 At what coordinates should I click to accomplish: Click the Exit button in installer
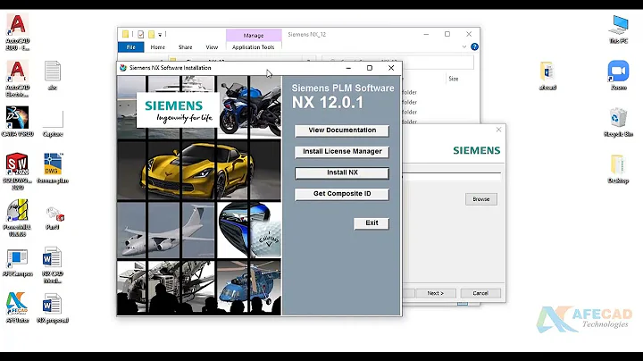(x=372, y=223)
